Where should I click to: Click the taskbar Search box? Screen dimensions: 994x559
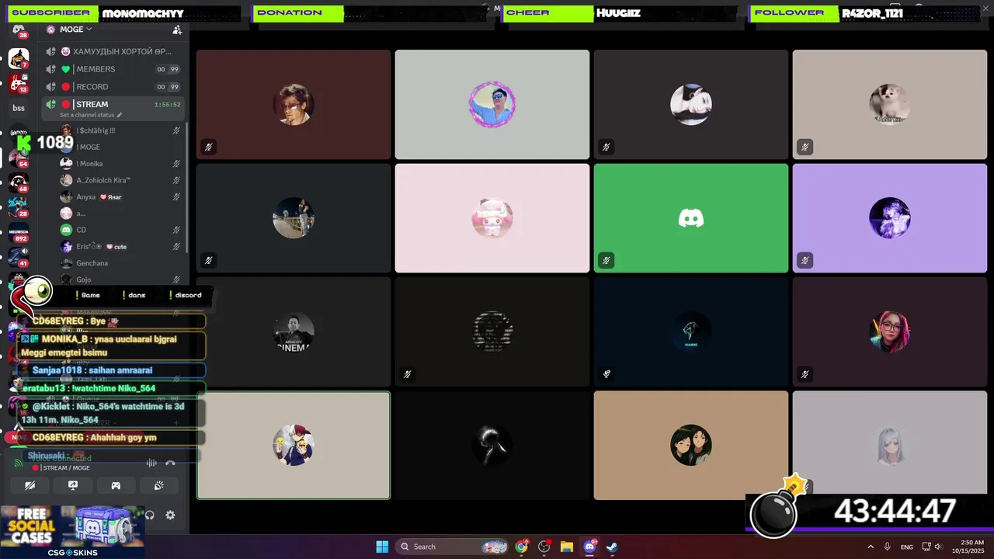point(451,547)
